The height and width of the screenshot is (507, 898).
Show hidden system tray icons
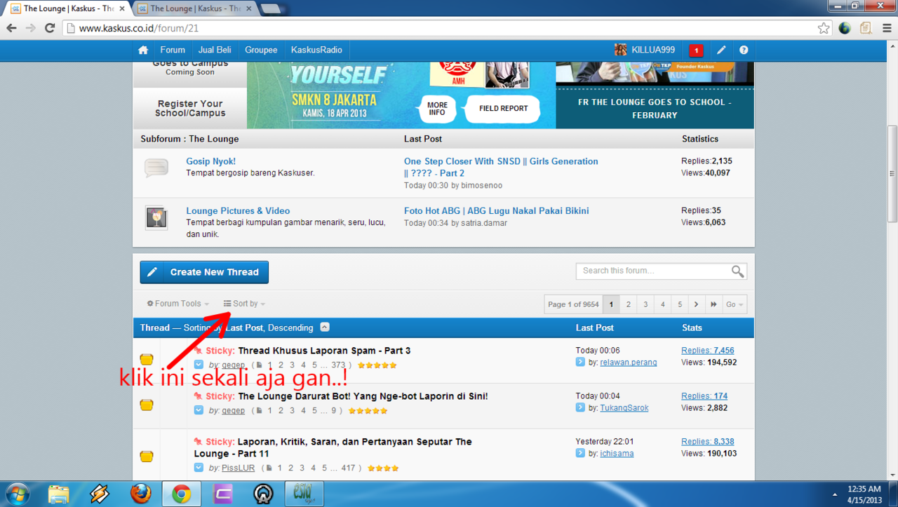point(834,494)
